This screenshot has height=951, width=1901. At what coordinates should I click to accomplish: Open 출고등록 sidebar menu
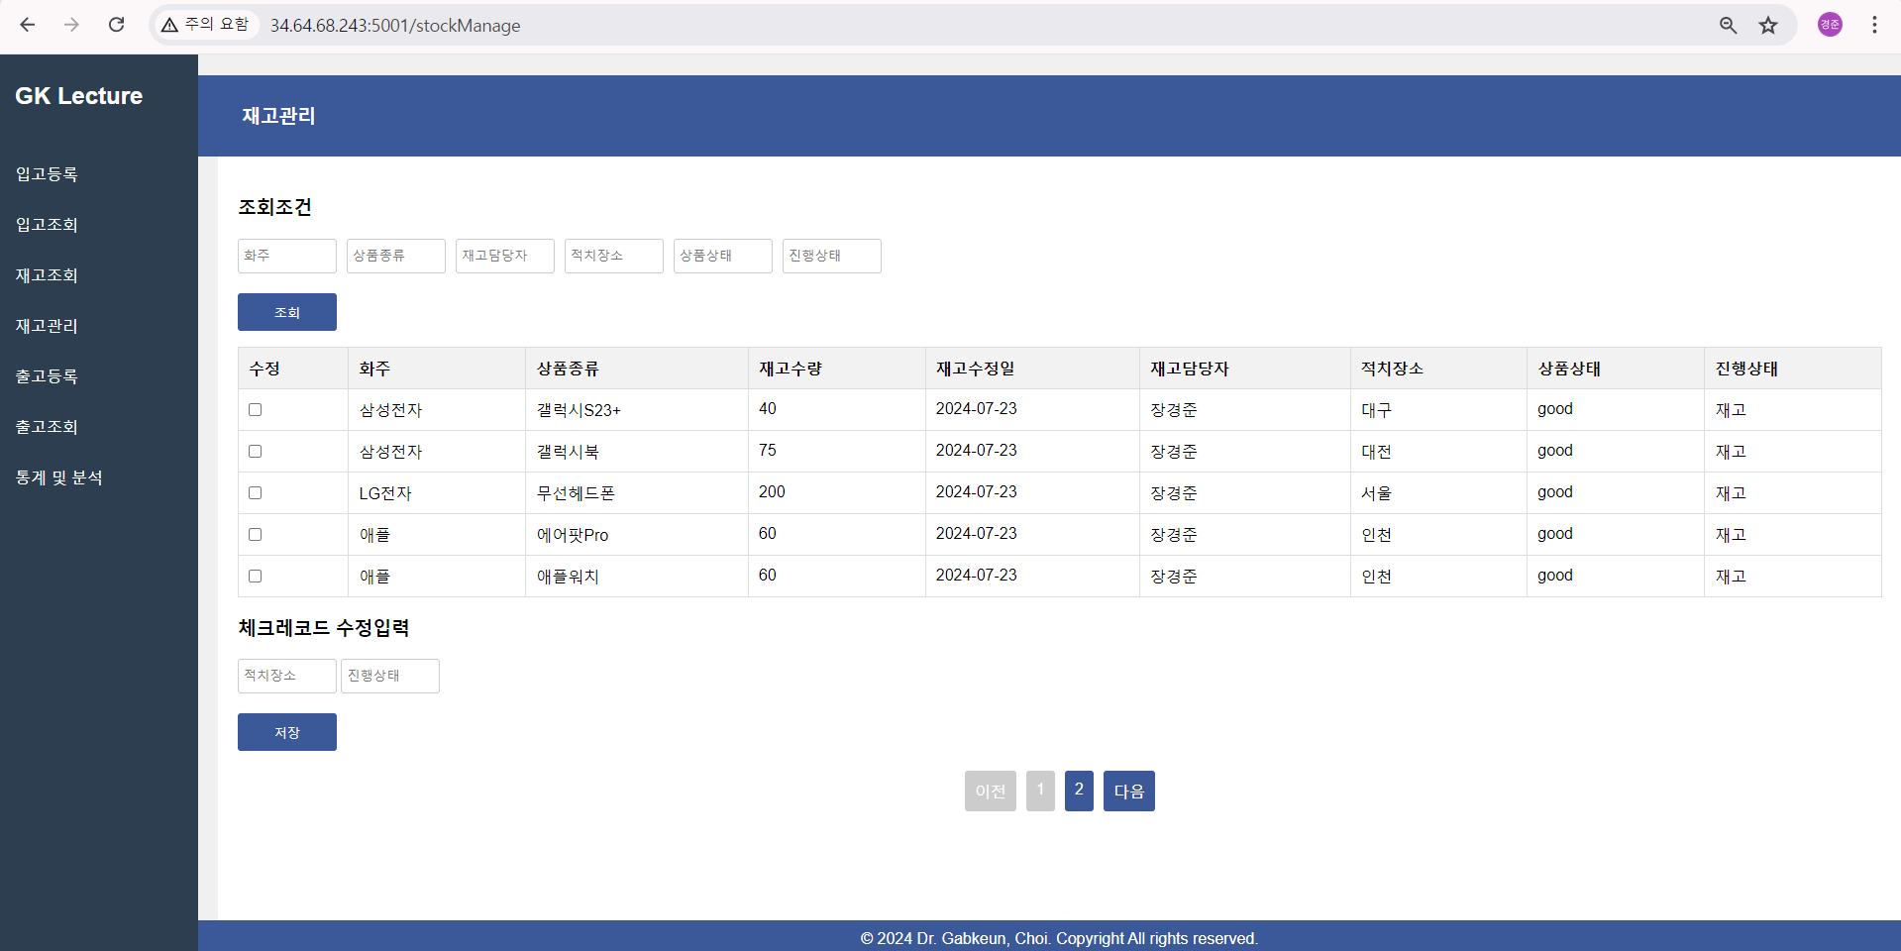tap(47, 376)
